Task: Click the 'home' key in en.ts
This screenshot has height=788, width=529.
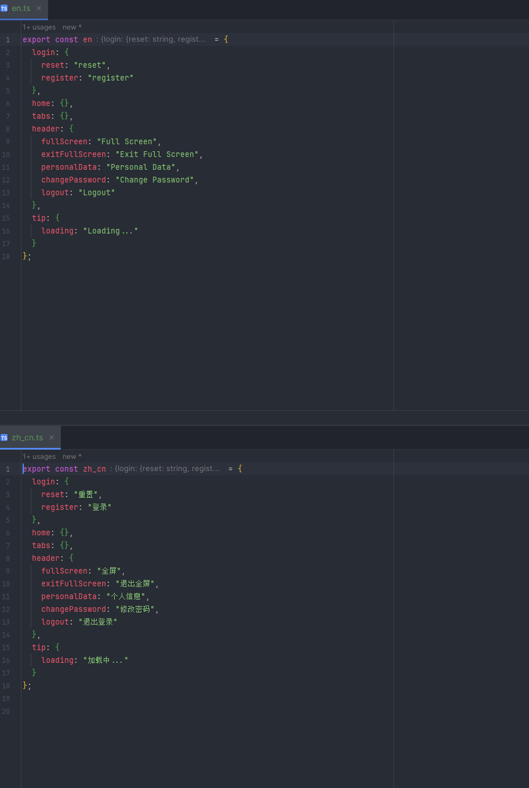Action: [x=41, y=103]
